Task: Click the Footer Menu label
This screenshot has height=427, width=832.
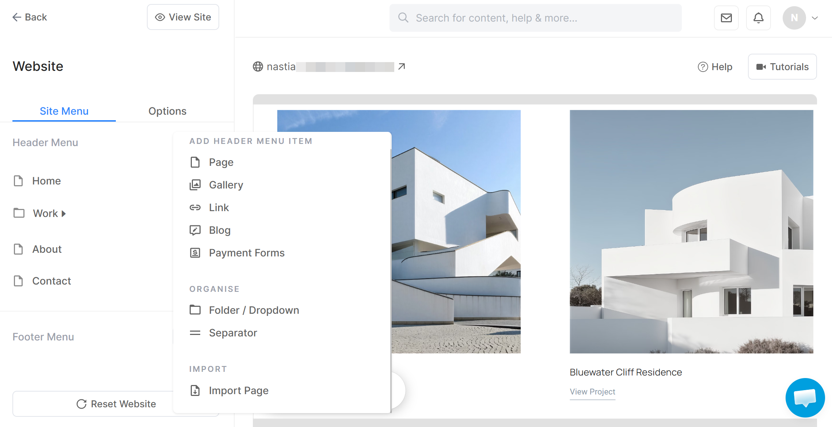Action: click(x=43, y=337)
